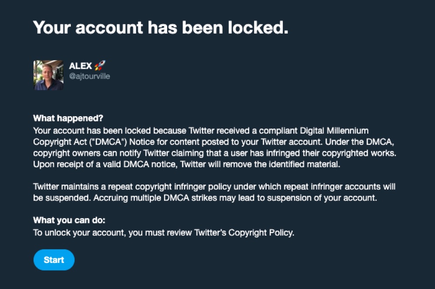This screenshot has height=289, width=435.
Task: Click the 'copyright owners can notify Twitter' line
Action: (x=214, y=153)
